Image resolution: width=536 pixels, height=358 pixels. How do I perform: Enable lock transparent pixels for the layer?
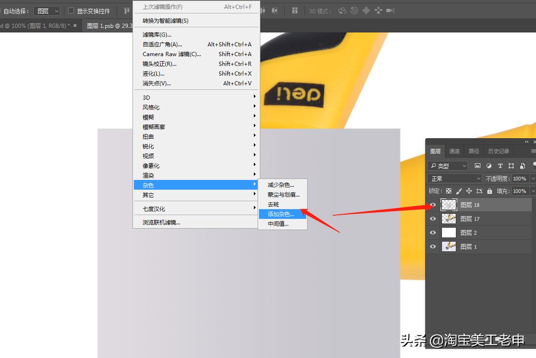pyautogui.click(x=448, y=191)
